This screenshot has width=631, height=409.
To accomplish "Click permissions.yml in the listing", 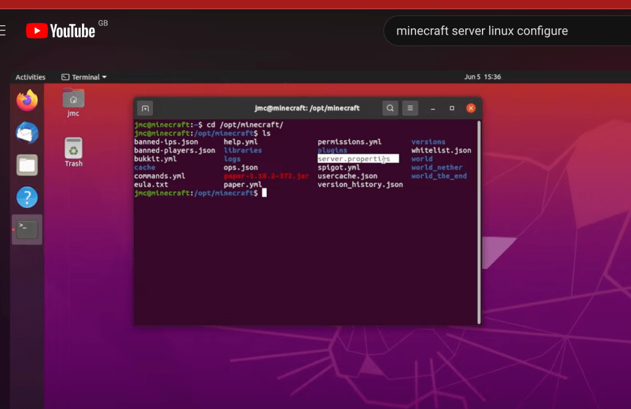I will point(349,142).
